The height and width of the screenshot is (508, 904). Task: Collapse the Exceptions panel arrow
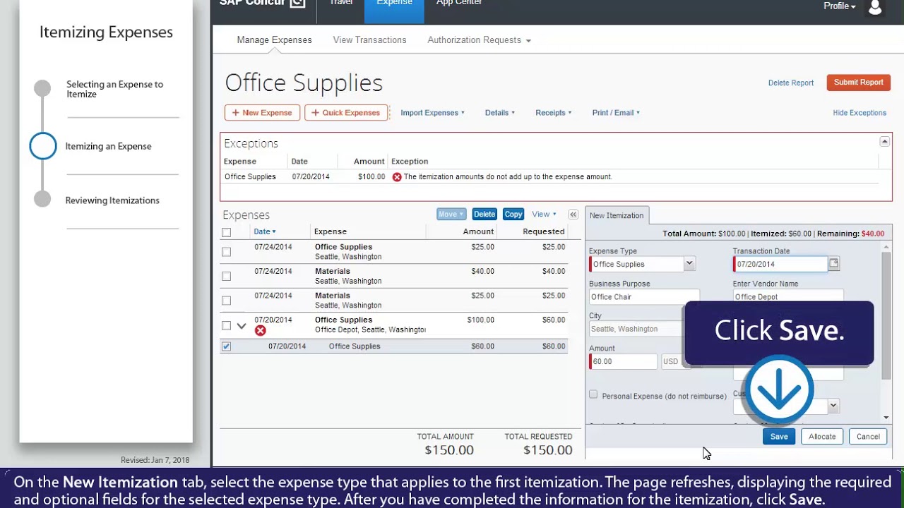click(884, 142)
